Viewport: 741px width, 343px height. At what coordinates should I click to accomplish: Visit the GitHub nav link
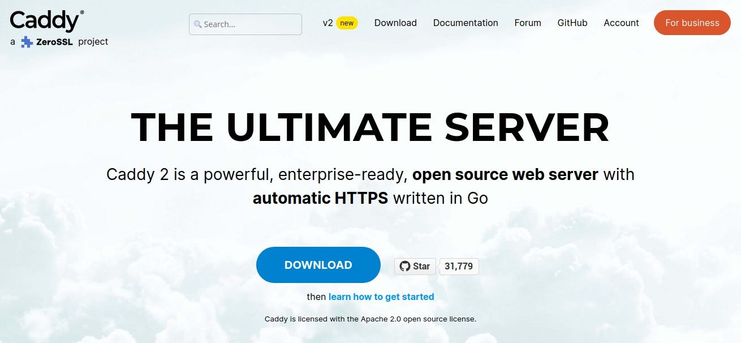(572, 23)
